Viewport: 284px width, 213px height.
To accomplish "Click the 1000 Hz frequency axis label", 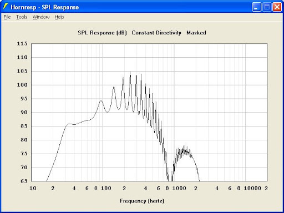I will [179, 188].
